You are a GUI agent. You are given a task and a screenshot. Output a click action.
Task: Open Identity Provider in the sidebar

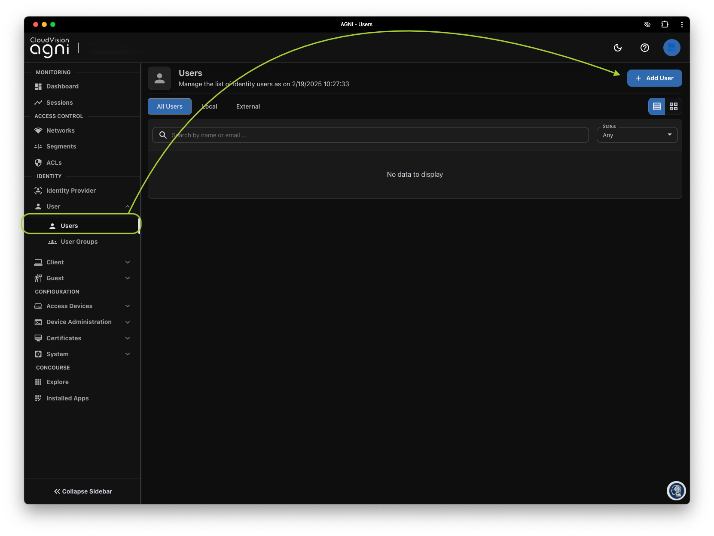tap(71, 191)
